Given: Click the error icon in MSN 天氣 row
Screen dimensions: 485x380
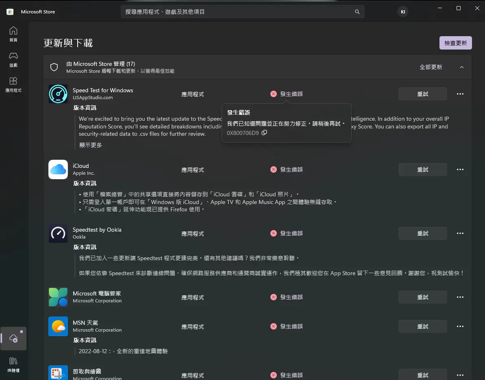Looking at the screenshot, I should pyautogui.click(x=274, y=326).
